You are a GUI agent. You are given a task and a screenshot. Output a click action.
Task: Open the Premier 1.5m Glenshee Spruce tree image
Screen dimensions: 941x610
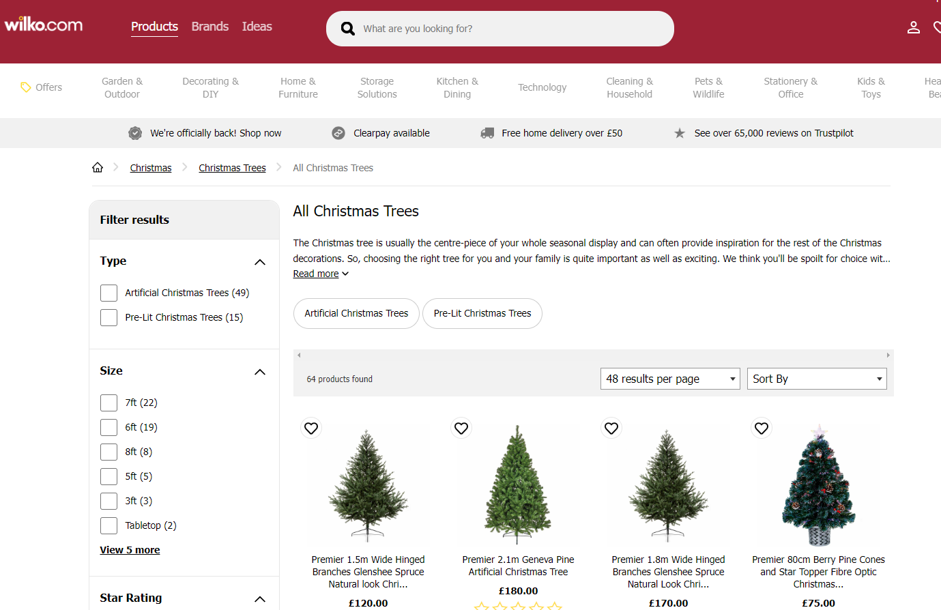368,484
